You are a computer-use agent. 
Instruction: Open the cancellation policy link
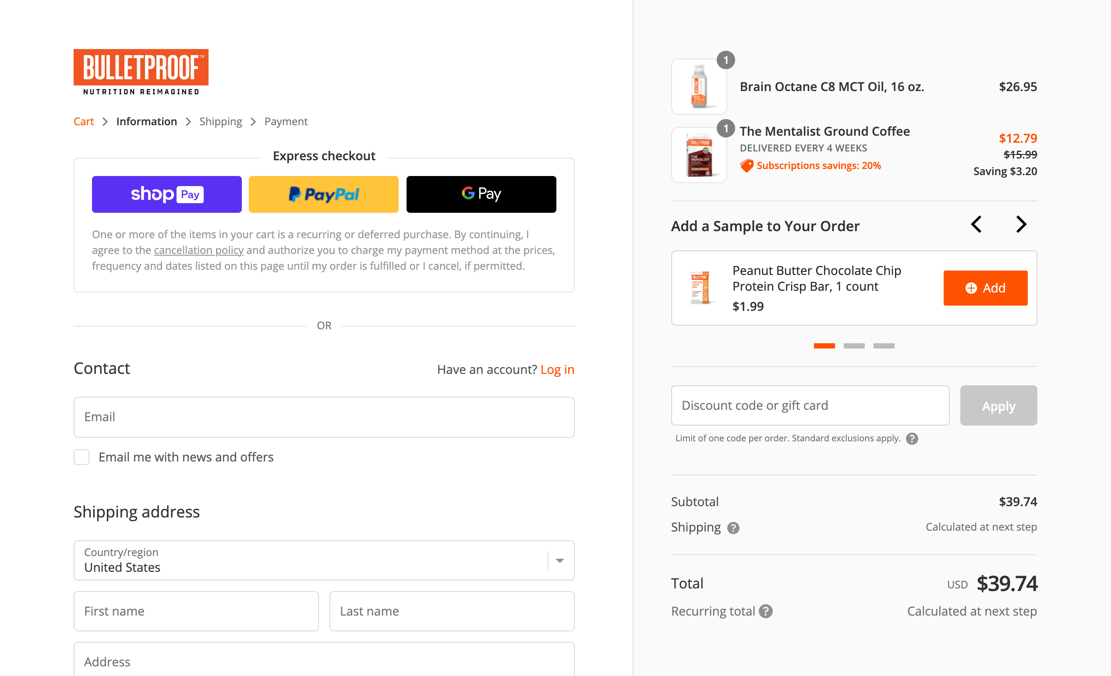(x=198, y=250)
